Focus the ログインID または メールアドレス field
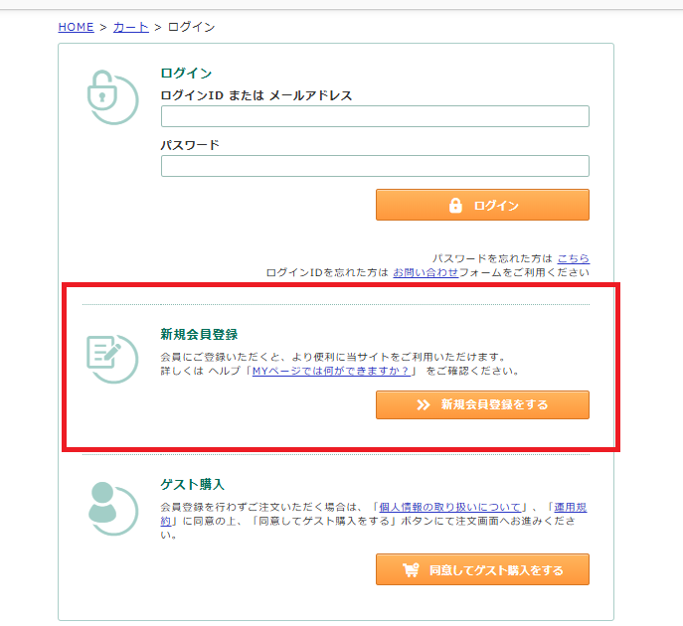The image size is (683, 626). click(375, 116)
